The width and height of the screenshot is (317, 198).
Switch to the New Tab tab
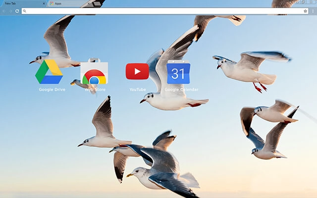tap(23, 3)
